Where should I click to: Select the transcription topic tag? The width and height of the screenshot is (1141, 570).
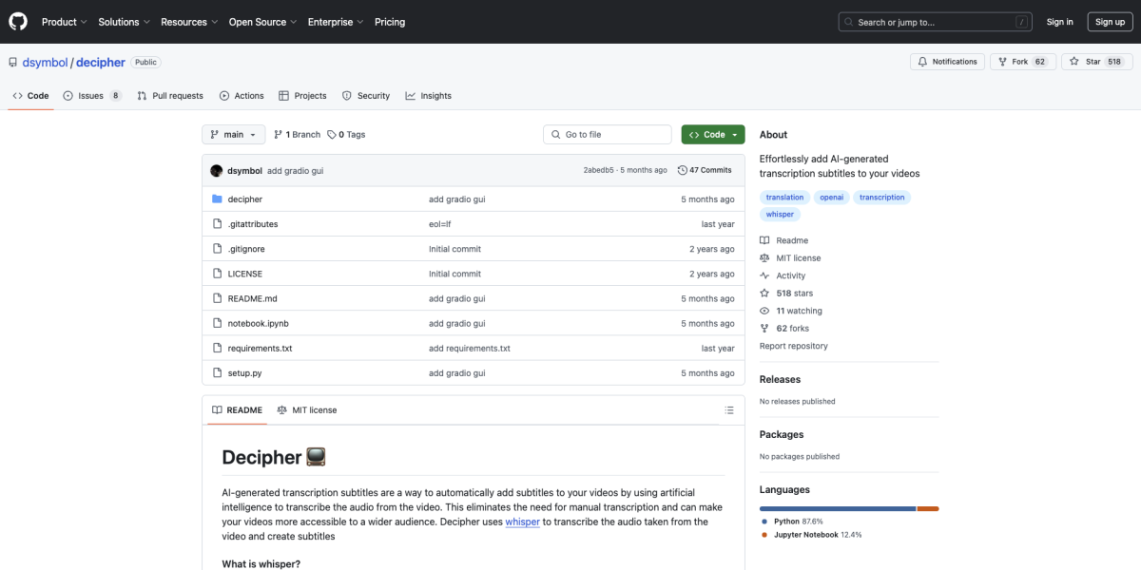point(881,198)
